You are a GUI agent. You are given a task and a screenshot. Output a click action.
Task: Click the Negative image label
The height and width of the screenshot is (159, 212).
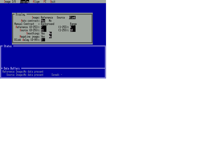point(30,37)
